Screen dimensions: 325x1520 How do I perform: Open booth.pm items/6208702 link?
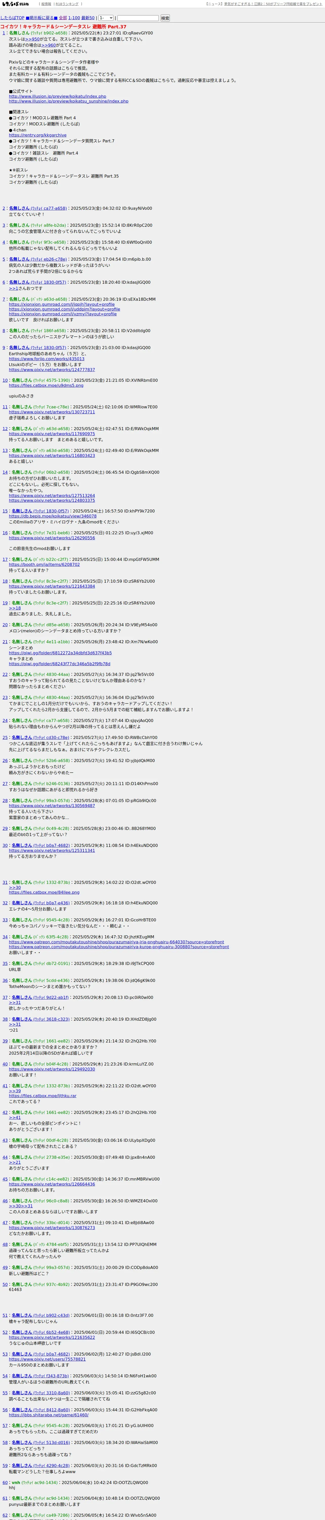tap(44, 565)
